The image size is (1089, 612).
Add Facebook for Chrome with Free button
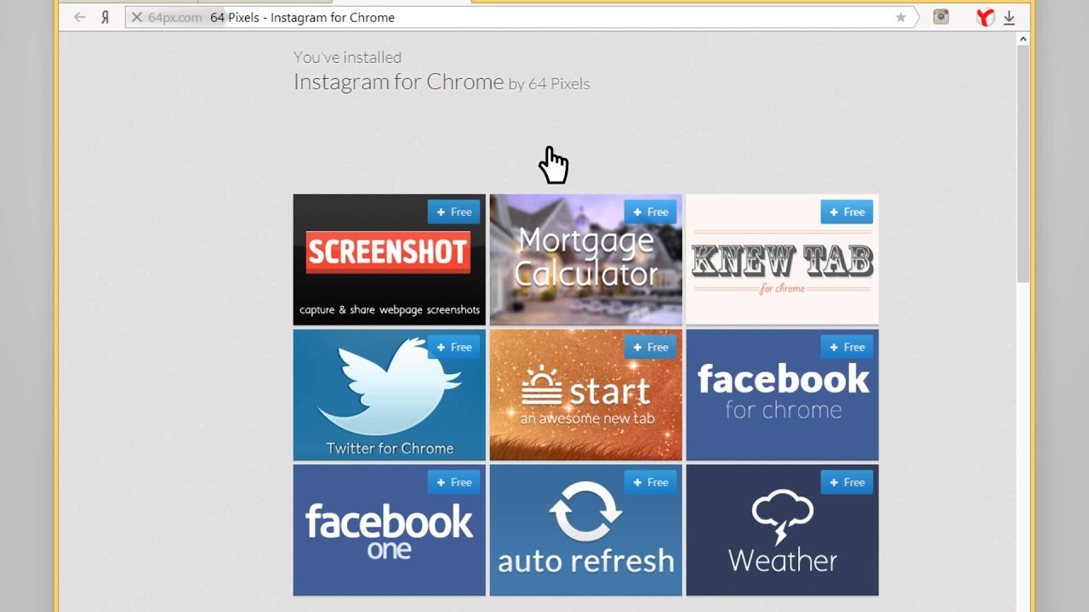click(847, 347)
